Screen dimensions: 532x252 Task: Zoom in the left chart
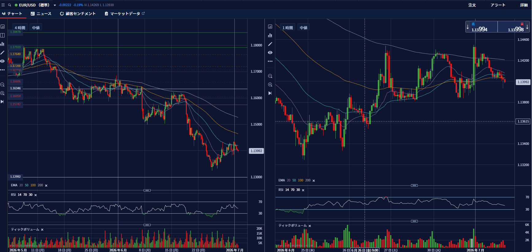2,93
